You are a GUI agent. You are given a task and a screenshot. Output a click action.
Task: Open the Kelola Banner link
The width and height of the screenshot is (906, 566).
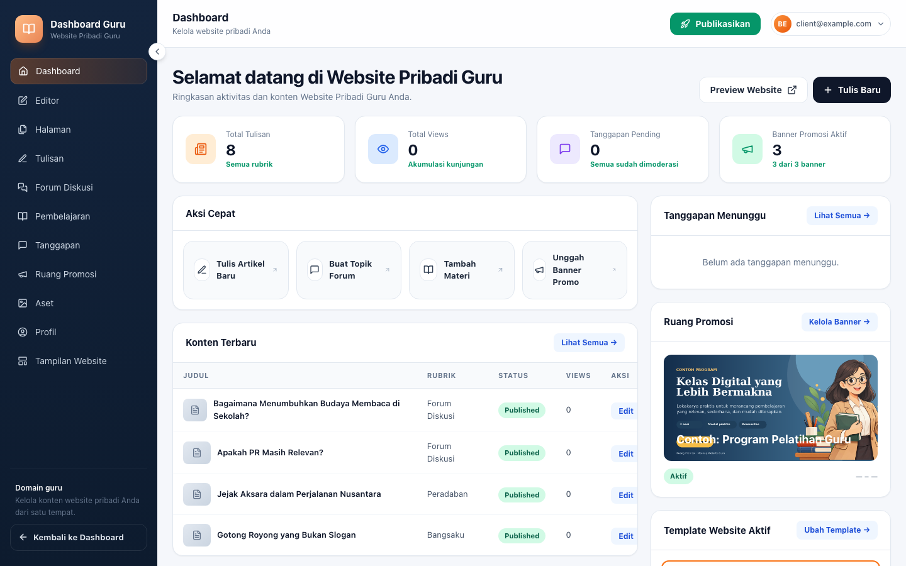839,322
